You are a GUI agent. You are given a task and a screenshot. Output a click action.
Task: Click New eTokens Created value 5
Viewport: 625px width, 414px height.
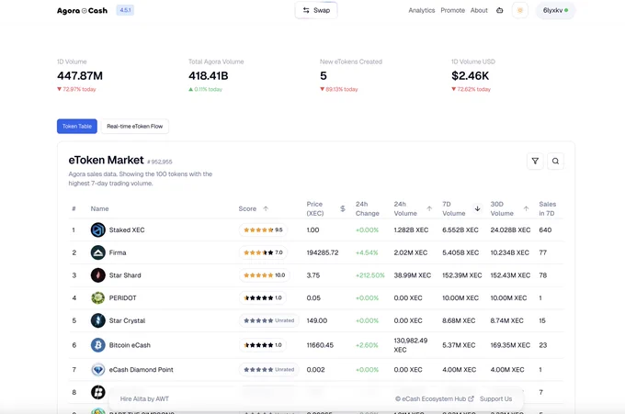324,75
